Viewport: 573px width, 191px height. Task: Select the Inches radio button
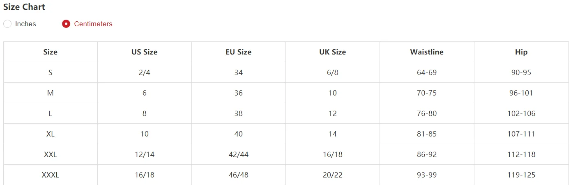point(7,24)
